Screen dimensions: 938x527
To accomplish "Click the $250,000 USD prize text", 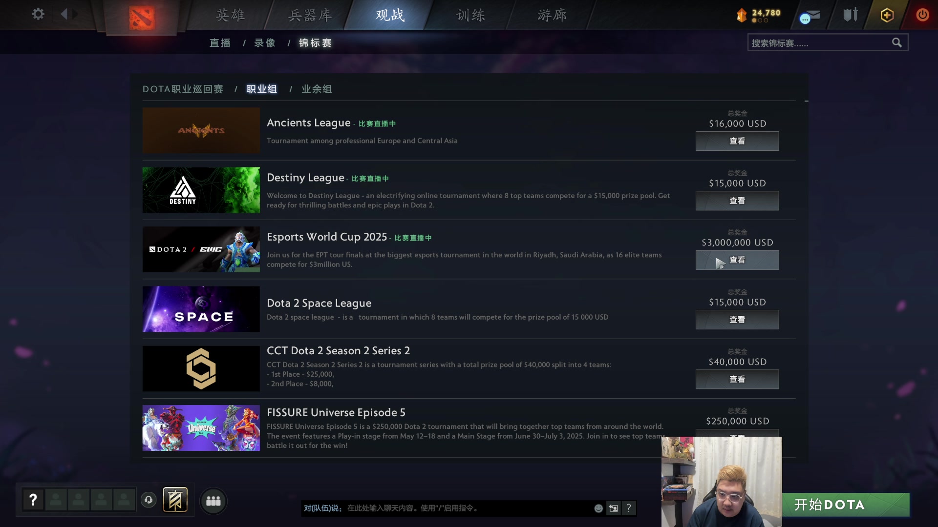I will click(x=737, y=421).
